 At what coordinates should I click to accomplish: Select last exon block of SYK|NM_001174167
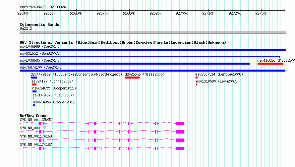point(180,148)
